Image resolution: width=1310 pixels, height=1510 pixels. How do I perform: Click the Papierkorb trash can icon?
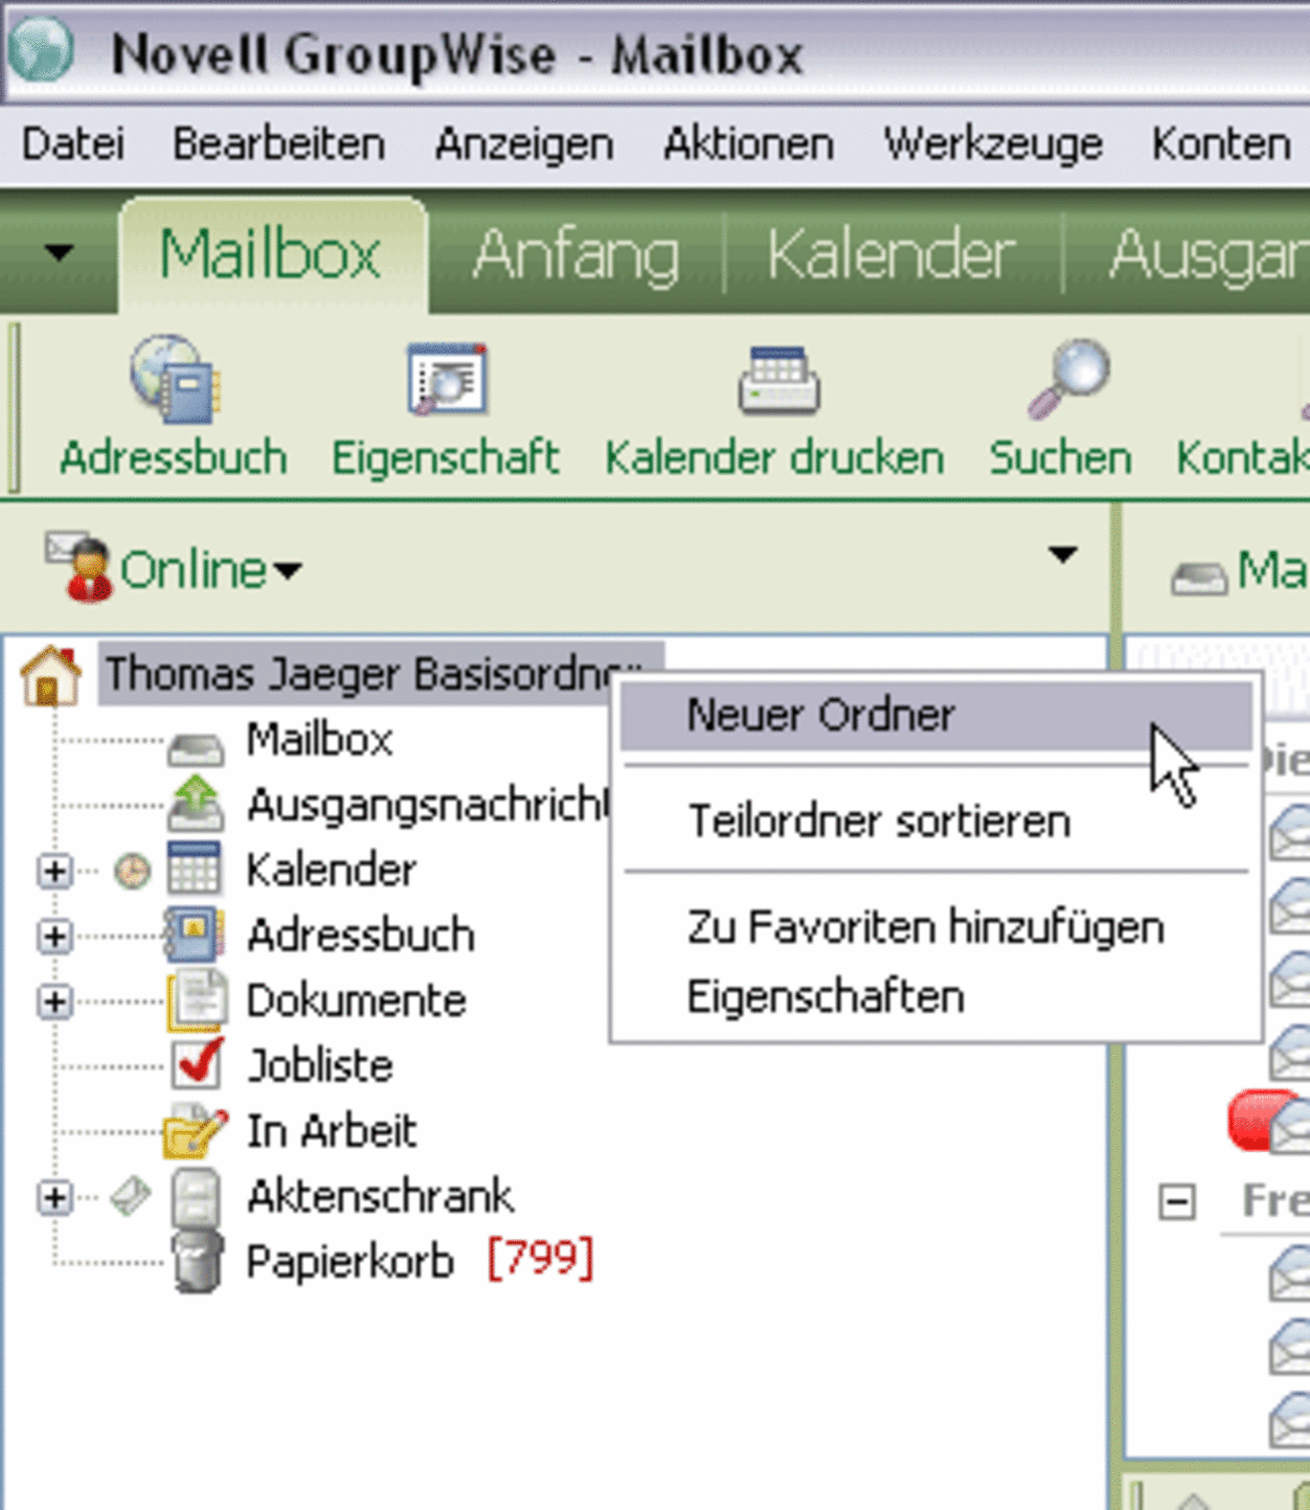(197, 1262)
